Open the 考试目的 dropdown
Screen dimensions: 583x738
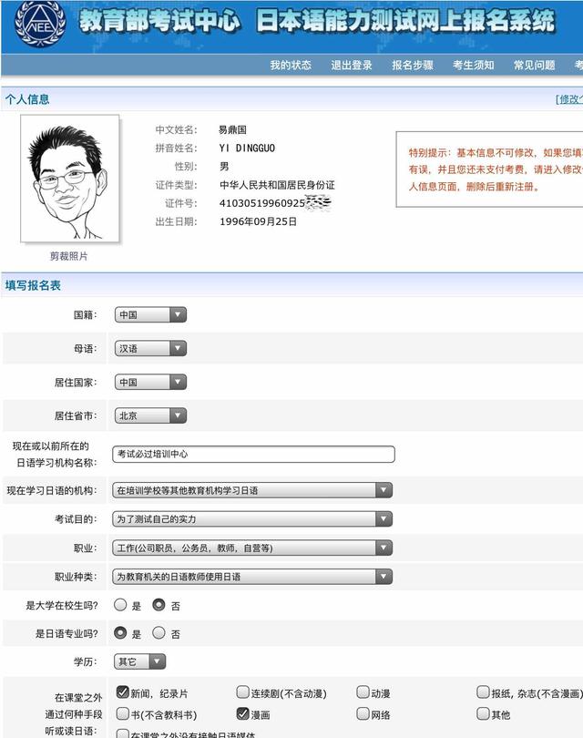[252, 519]
